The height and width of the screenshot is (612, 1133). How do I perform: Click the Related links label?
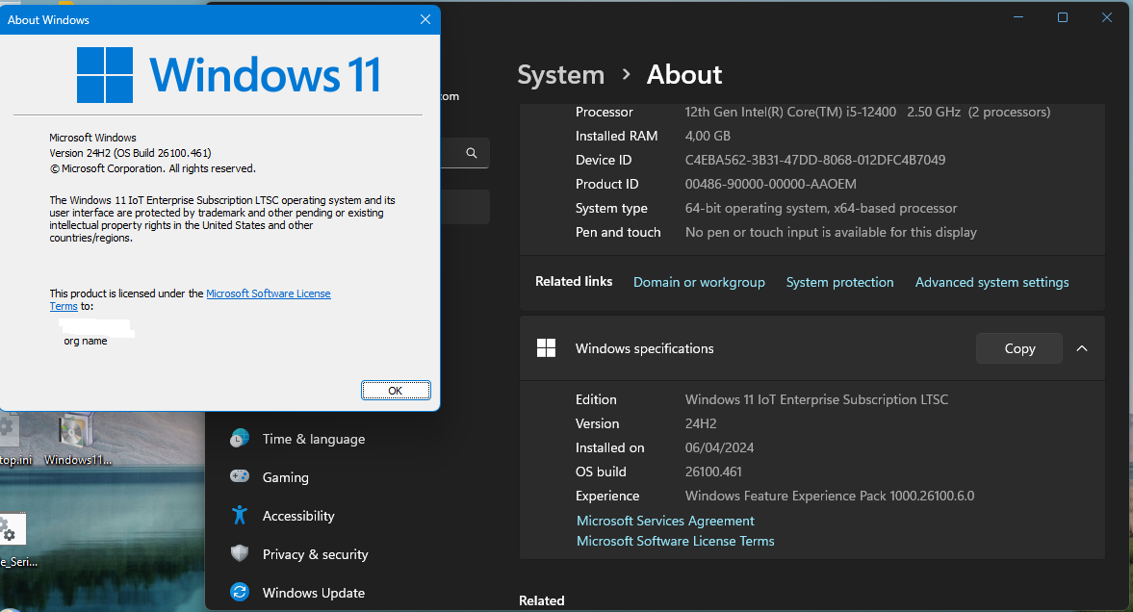tap(574, 281)
